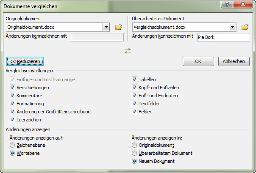Viewport: 256px width, 173px height.
Task: Disable the Leerzeichen checkbox
Action: tap(13, 120)
